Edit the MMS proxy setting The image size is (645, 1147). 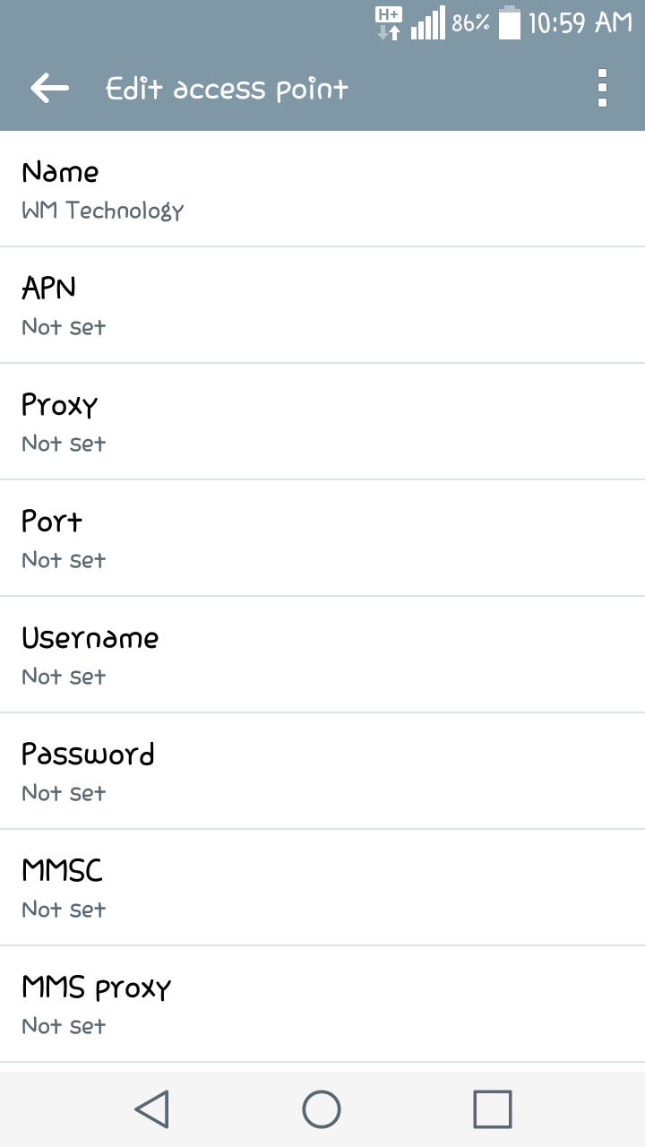(322, 1004)
